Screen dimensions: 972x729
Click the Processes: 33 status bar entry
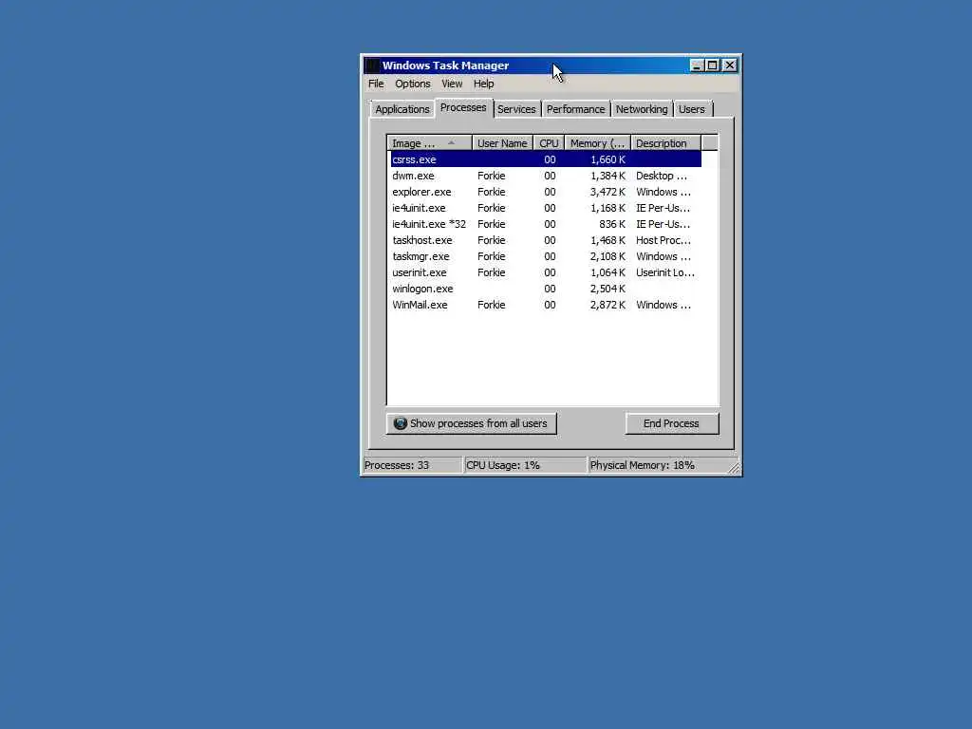[412, 465]
